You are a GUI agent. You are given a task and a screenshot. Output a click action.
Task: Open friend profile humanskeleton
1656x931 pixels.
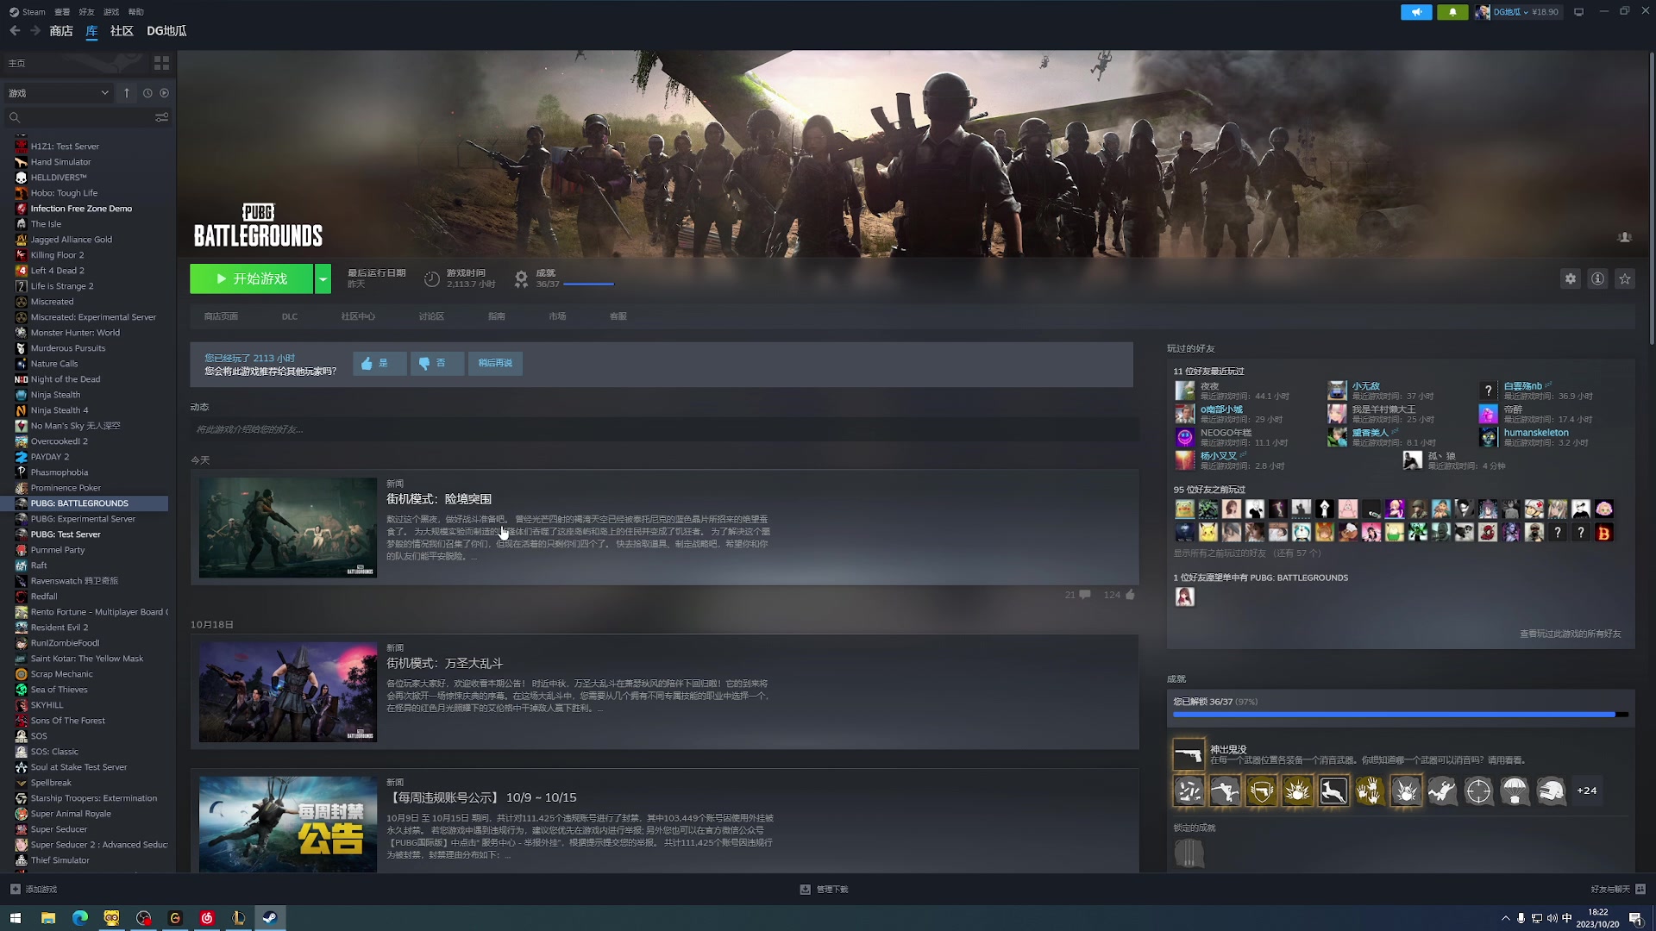[x=1536, y=433]
